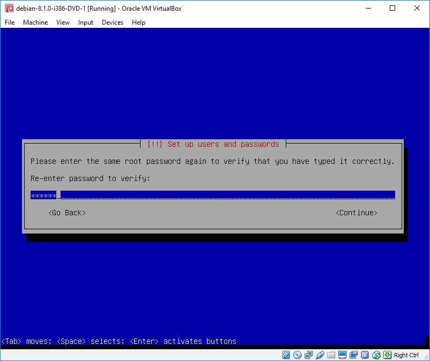Screen dimensions: 430x361
Task: Open the network adapters status icon
Action: pyautogui.click(x=308, y=355)
